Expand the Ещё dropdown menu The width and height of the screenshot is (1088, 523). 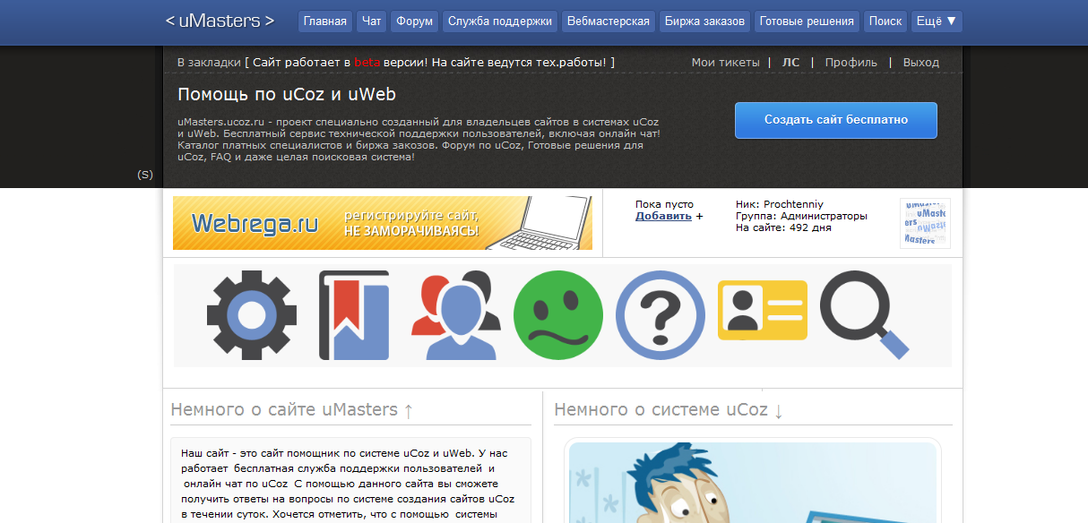(x=937, y=21)
